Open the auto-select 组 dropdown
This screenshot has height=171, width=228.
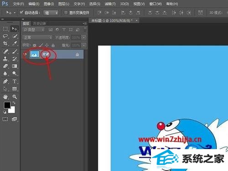click(x=51, y=13)
